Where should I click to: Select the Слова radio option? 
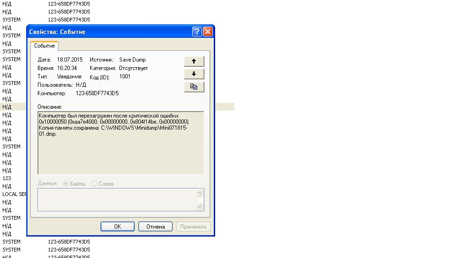(102, 184)
